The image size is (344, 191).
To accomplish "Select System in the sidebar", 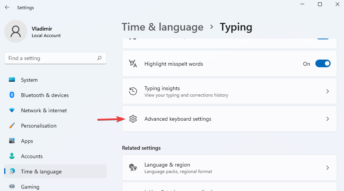I will pyautogui.click(x=29, y=80).
